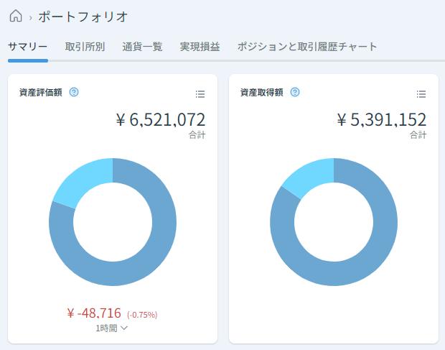Open help icon next to 資産取得額
The image size is (445, 350).
[295, 92]
